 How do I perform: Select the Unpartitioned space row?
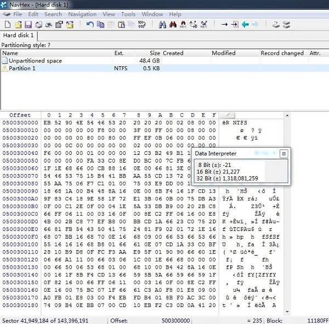(x=164, y=61)
